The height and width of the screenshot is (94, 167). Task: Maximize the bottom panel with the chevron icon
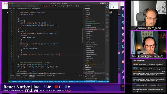pos(79,75)
